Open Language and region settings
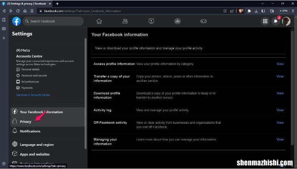Viewport: 297px width, 169px height. [x=37, y=145]
